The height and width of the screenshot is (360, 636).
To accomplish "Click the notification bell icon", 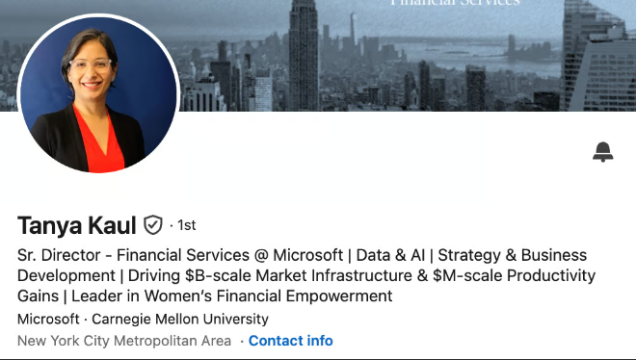I will (x=602, y=152).
